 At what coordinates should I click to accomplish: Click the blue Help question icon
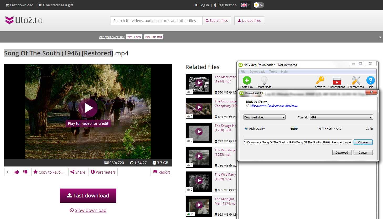[370, 80]
